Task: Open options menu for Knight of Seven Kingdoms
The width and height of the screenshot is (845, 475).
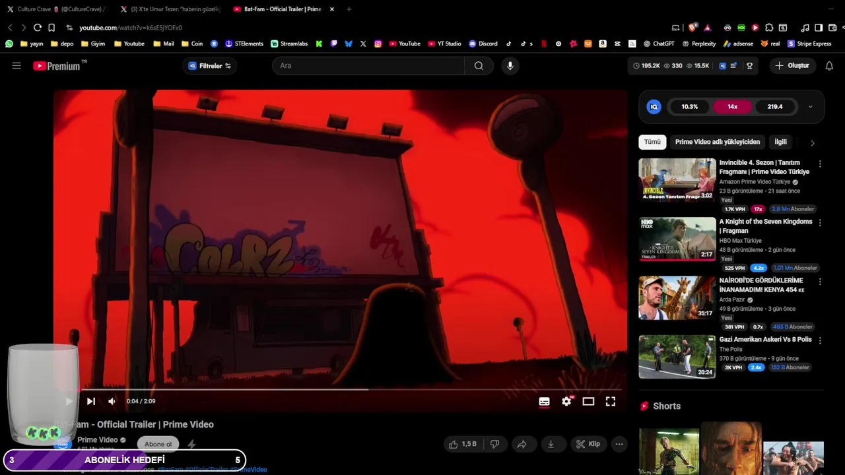Action: 820,223
